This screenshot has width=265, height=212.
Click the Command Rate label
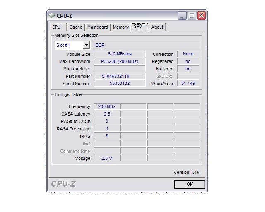pos(75,151)
